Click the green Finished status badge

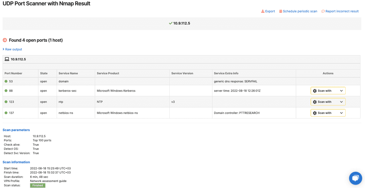pos(38,185)
